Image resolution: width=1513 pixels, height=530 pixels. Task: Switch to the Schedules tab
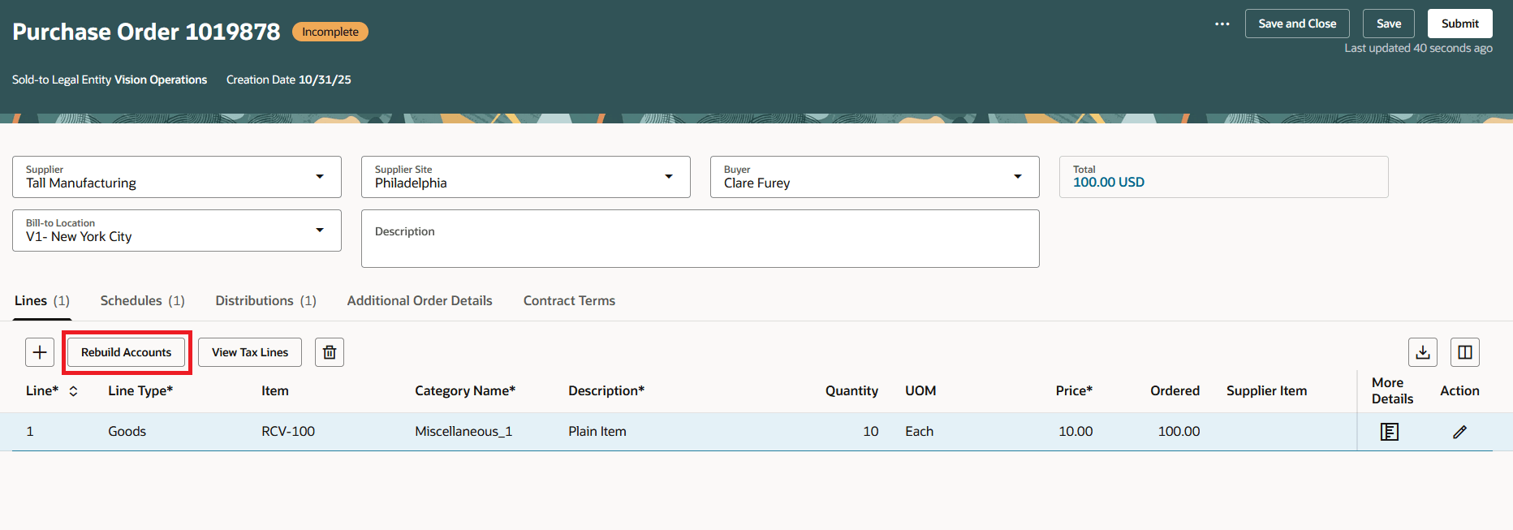pos(143,301)
